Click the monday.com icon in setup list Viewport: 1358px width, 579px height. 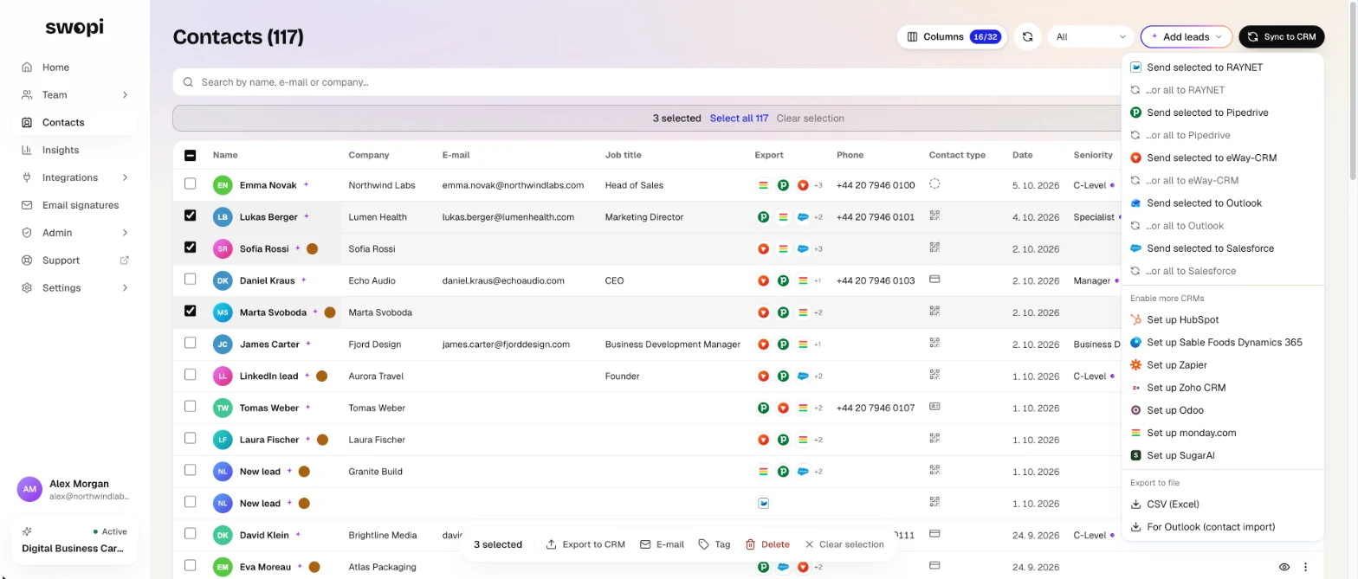click(1136, 433)
